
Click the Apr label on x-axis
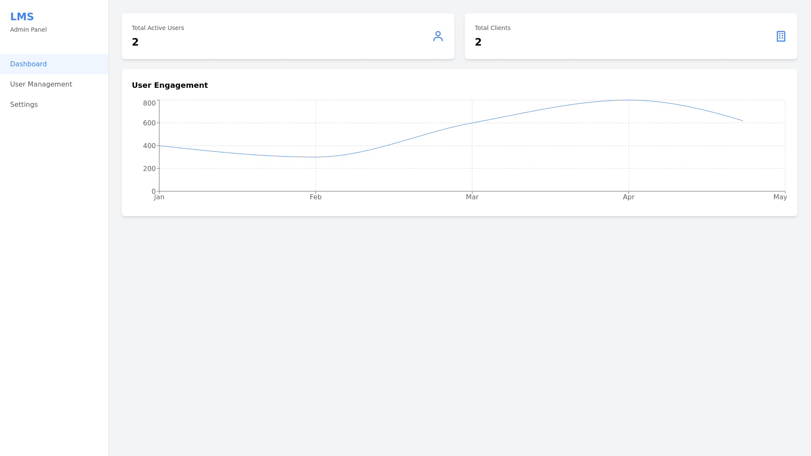pyautogui.click(x=628, y=197)
